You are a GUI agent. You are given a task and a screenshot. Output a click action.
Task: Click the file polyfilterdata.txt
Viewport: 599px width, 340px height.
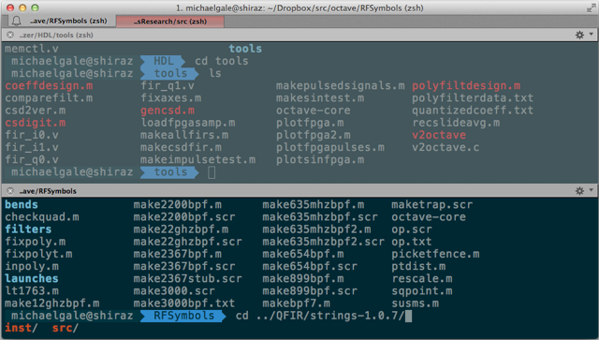pos(473,98)
